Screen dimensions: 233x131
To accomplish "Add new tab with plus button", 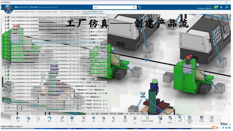I will point(106,12).
